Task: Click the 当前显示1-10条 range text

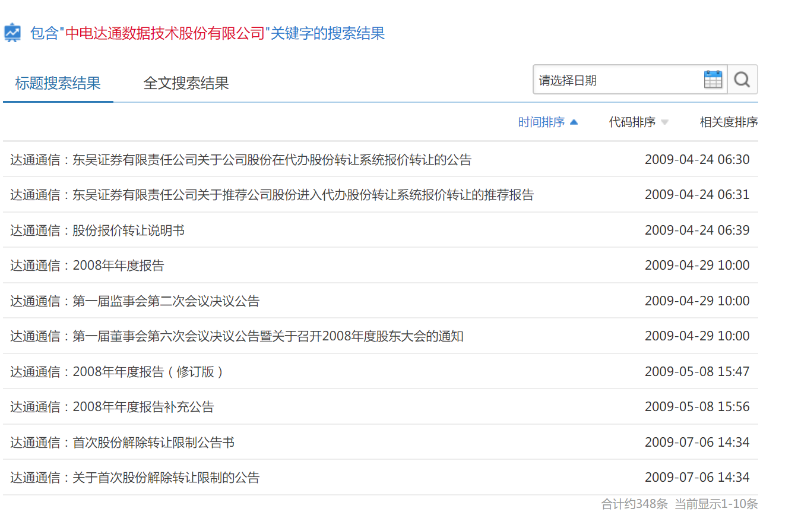Action: point(716,504)
